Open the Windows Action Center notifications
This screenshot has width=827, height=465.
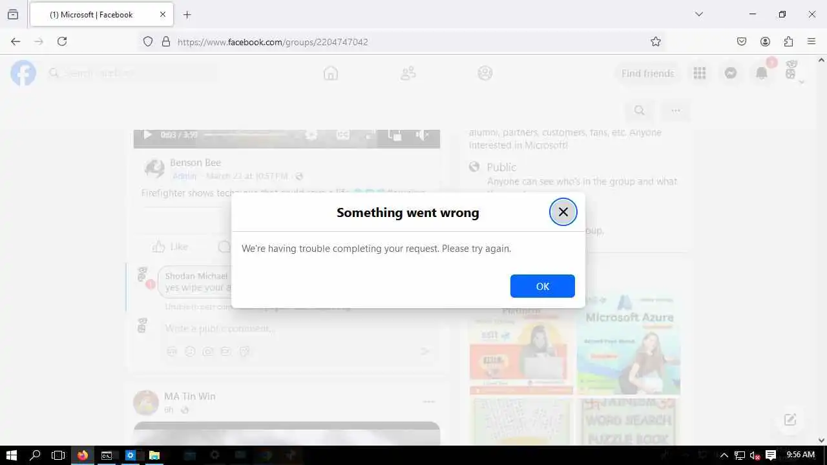click(770, 455)
